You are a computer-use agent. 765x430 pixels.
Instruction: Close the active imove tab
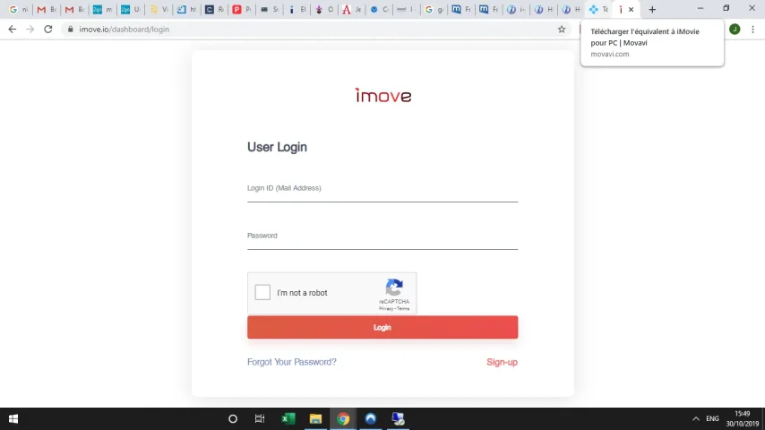(631, 9)
